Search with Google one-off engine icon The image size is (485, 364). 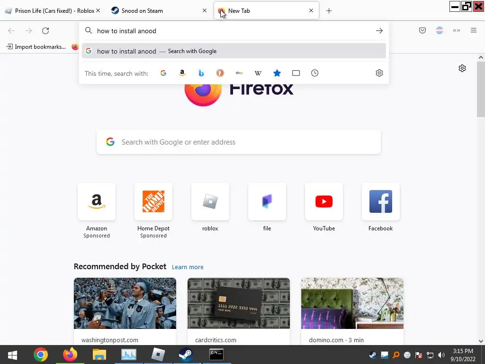point(163,73)
